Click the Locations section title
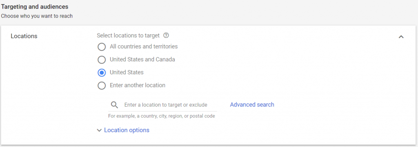The width and height of the screenshot is (418, 147). coord(24,36)
